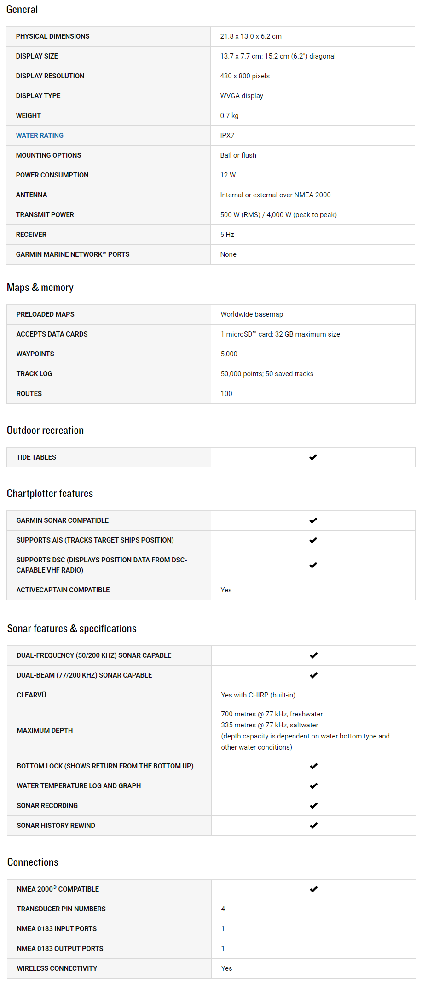The height and width of the screenshot is (998, 422).
Task: Click the Supports DSC checkmark icon
Action: (313, 565)
